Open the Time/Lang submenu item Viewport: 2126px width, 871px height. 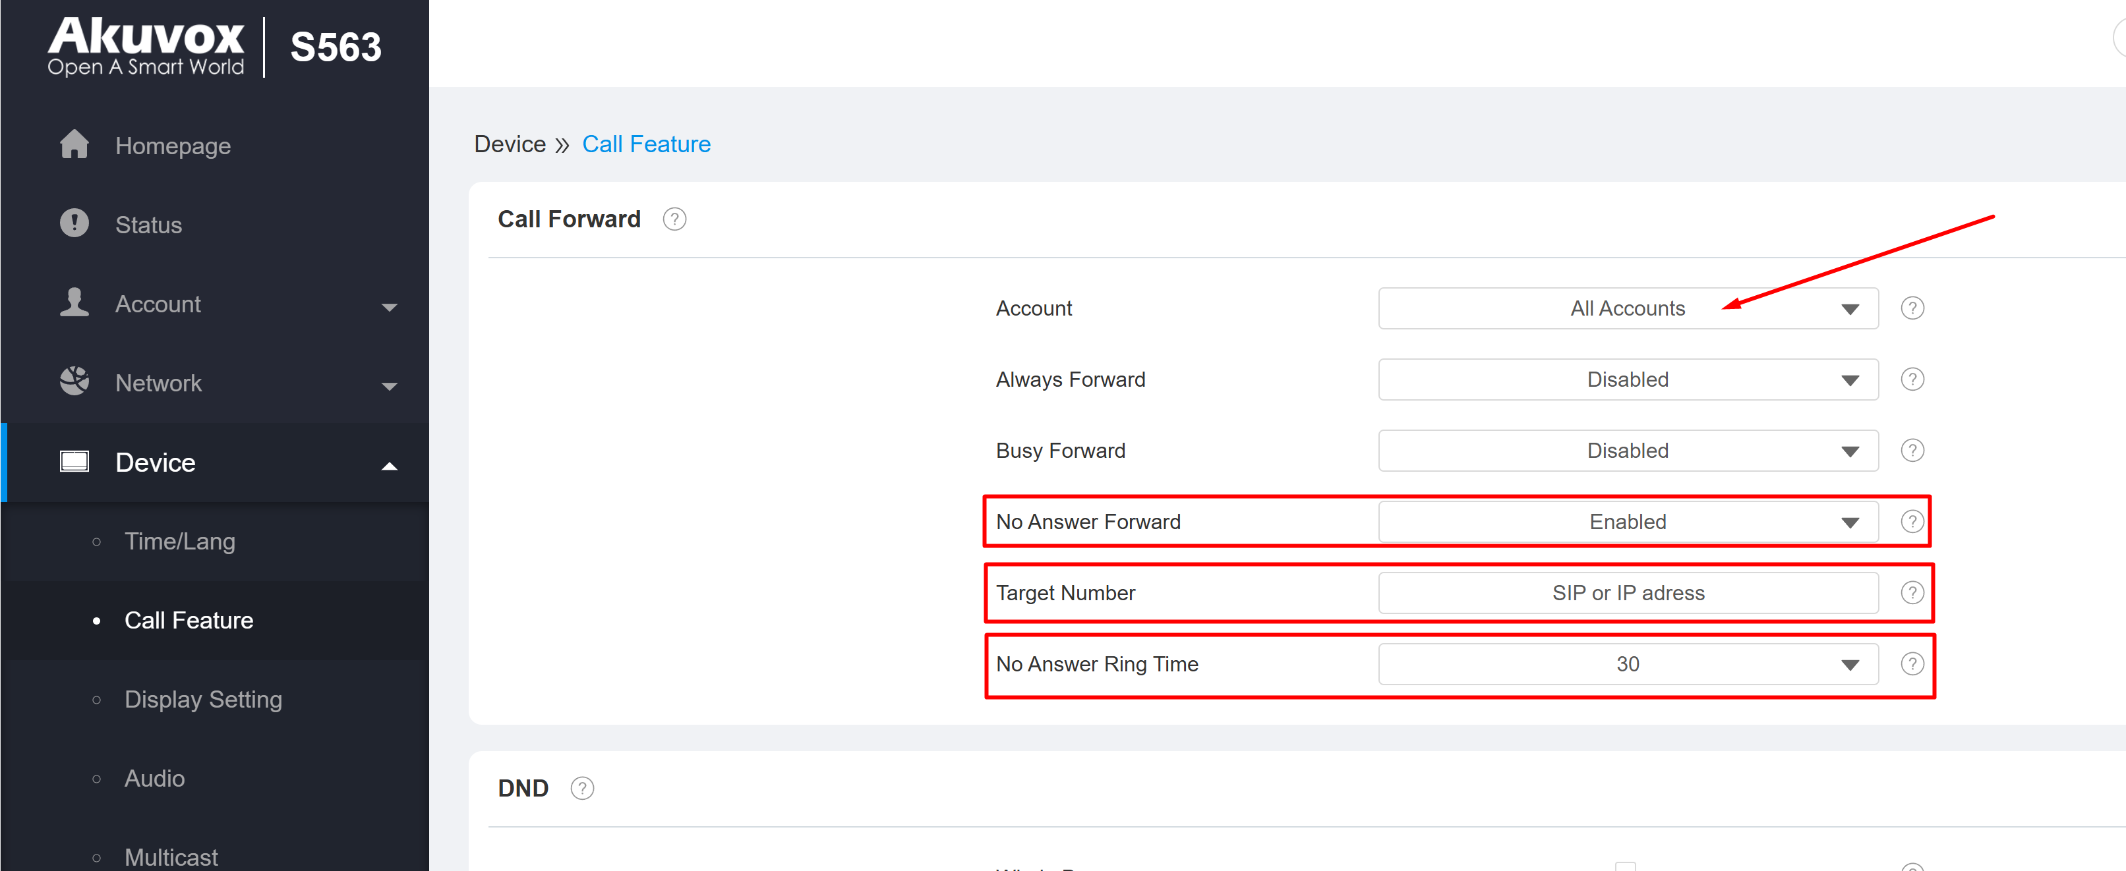coord(180,541)
